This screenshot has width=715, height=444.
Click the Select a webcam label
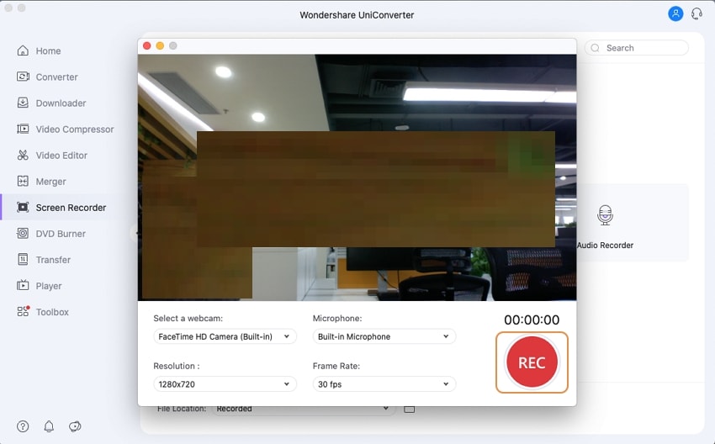pos(188,318)
